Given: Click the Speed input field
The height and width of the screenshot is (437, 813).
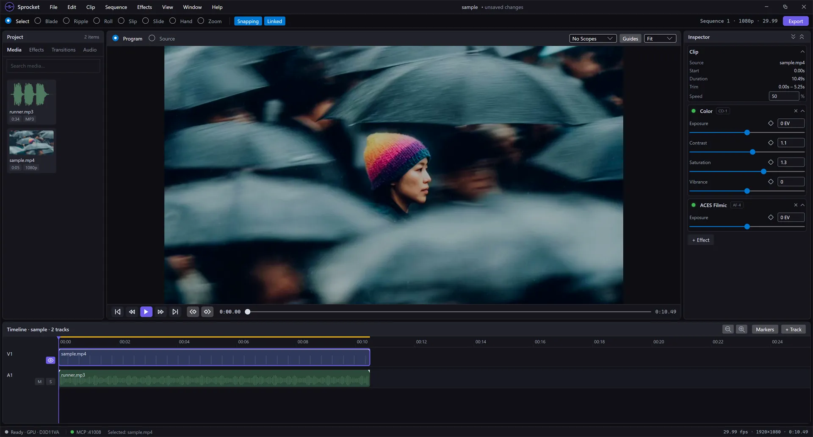Looking at the screenshot, I should [x=784, y=96].
